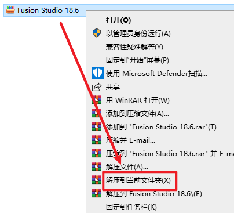Choose 添加到 "Fusion Studio 18.6.rar"(T)

(x=161, y=127)
